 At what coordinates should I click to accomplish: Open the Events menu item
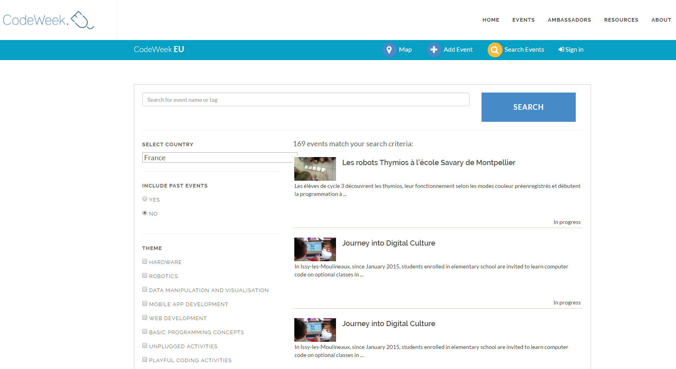523,20
